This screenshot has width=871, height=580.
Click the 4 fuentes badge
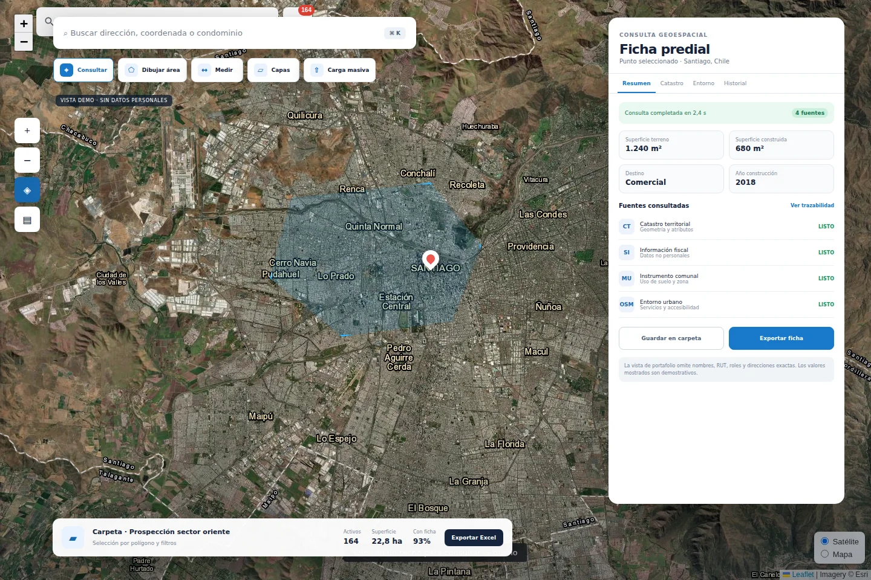(810, 113)
